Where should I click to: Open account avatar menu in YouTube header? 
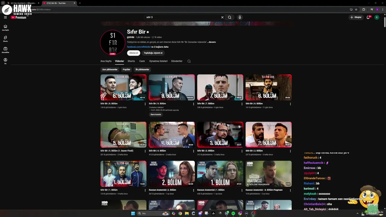coord(377,17)
